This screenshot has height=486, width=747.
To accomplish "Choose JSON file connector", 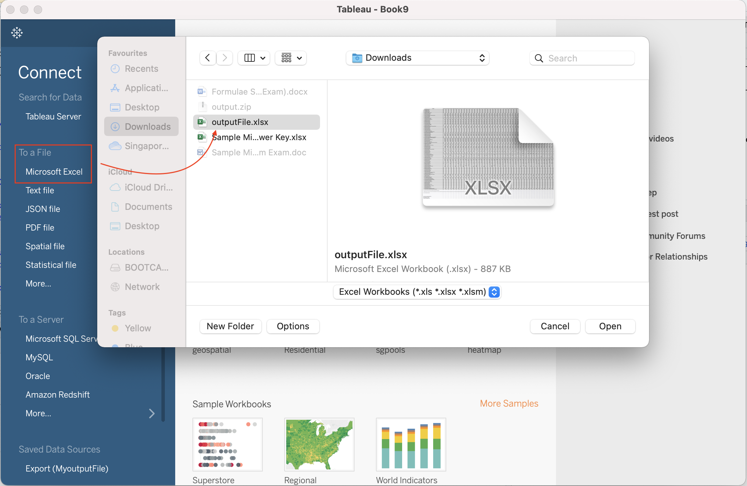I will coord(43,209).
